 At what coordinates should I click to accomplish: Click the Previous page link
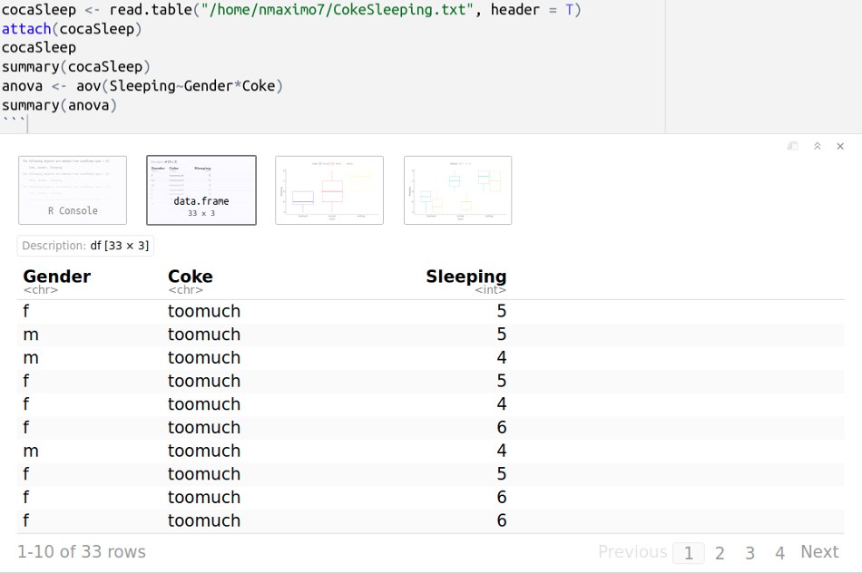(632, 552)
